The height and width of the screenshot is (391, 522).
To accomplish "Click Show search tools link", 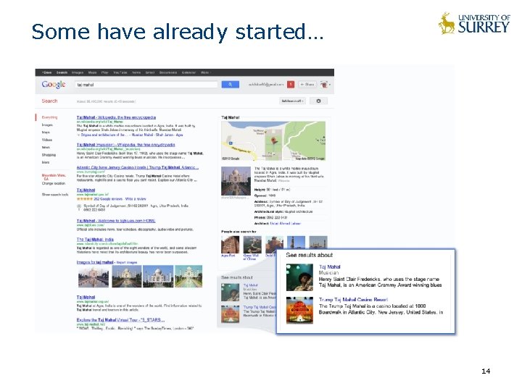I will (x=55, y=195).
